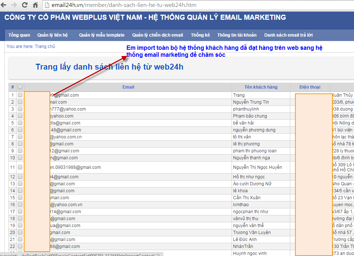This screenshot has width=354, height=256.
Task: Click the Trang chủ breadcrumb link
Action: click(45, 46)
